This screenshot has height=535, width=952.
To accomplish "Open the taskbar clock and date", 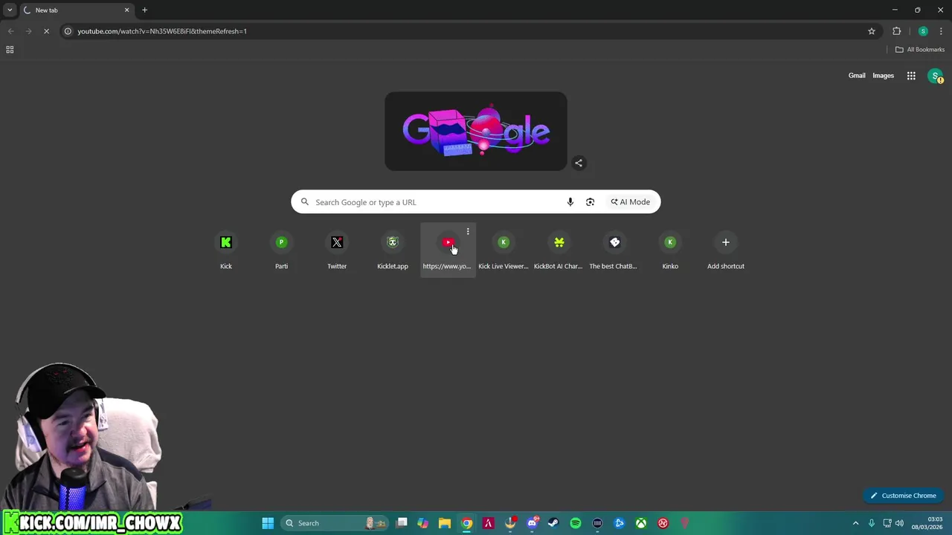I will 928,523.
